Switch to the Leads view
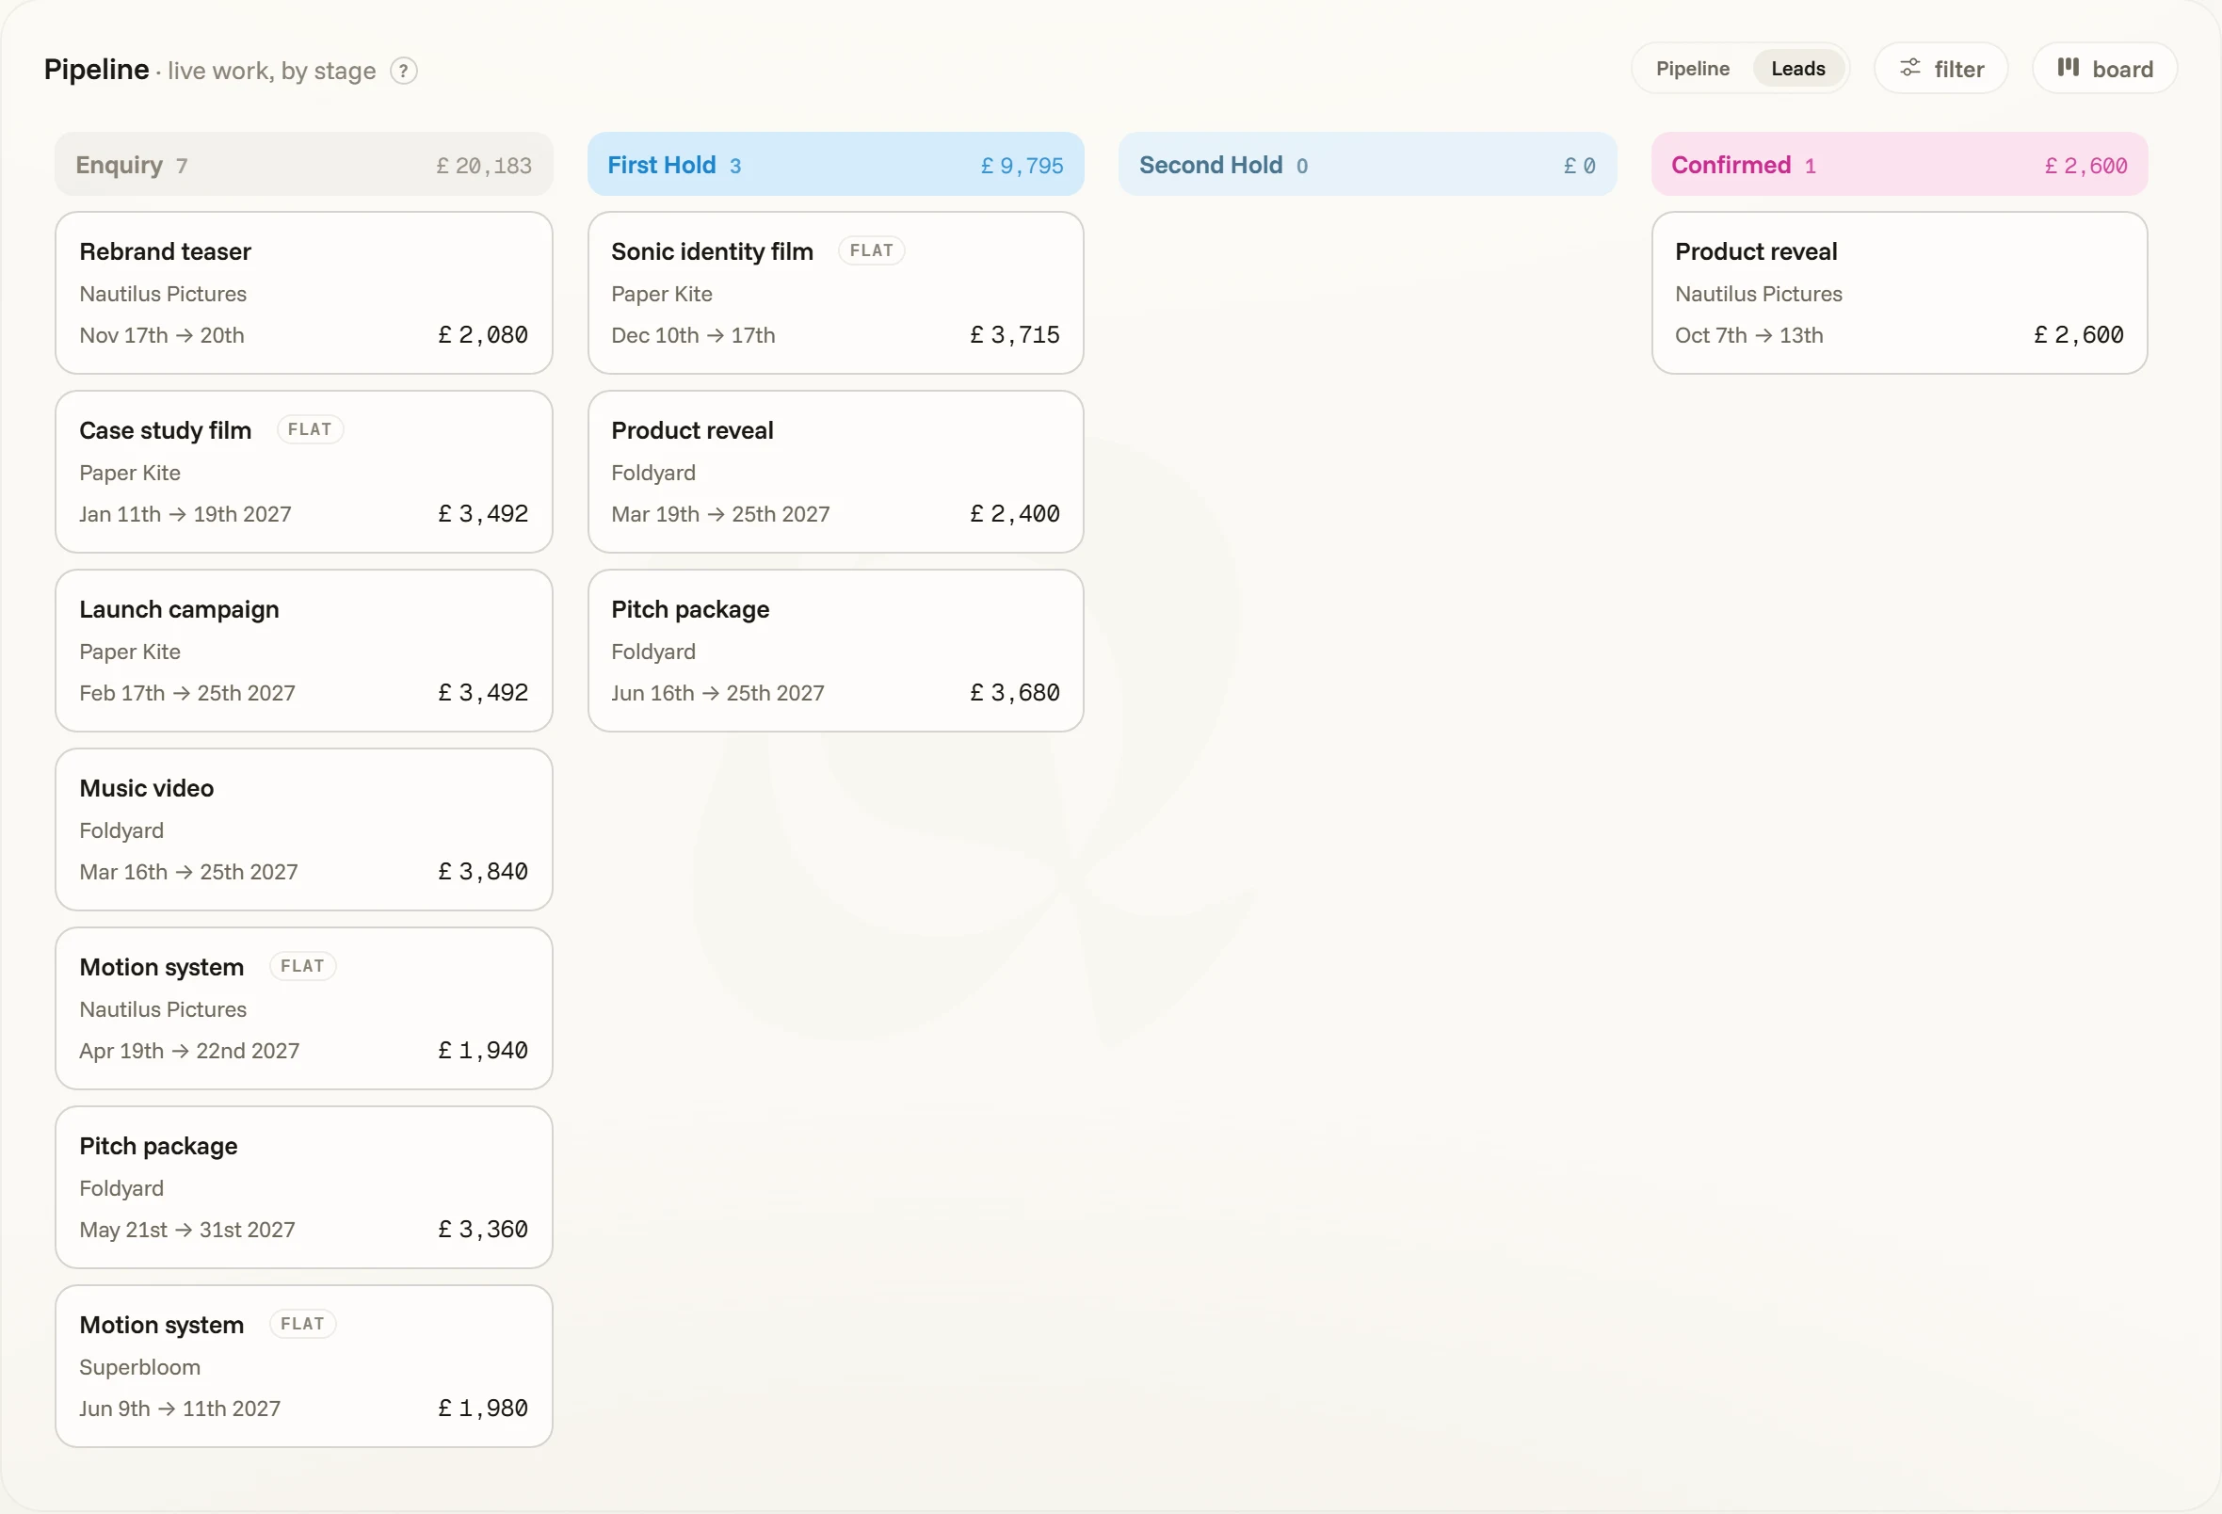The height and width of the screenshot is (1514, 2222). [x=1797, y=69]
